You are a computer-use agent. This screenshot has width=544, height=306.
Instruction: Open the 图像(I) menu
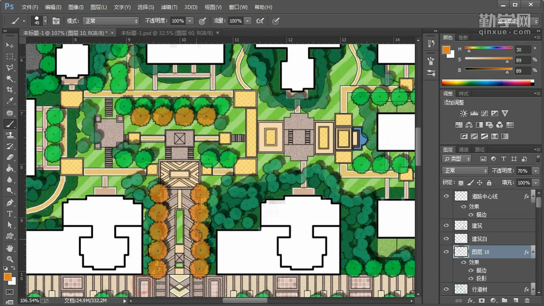(76, 7)
